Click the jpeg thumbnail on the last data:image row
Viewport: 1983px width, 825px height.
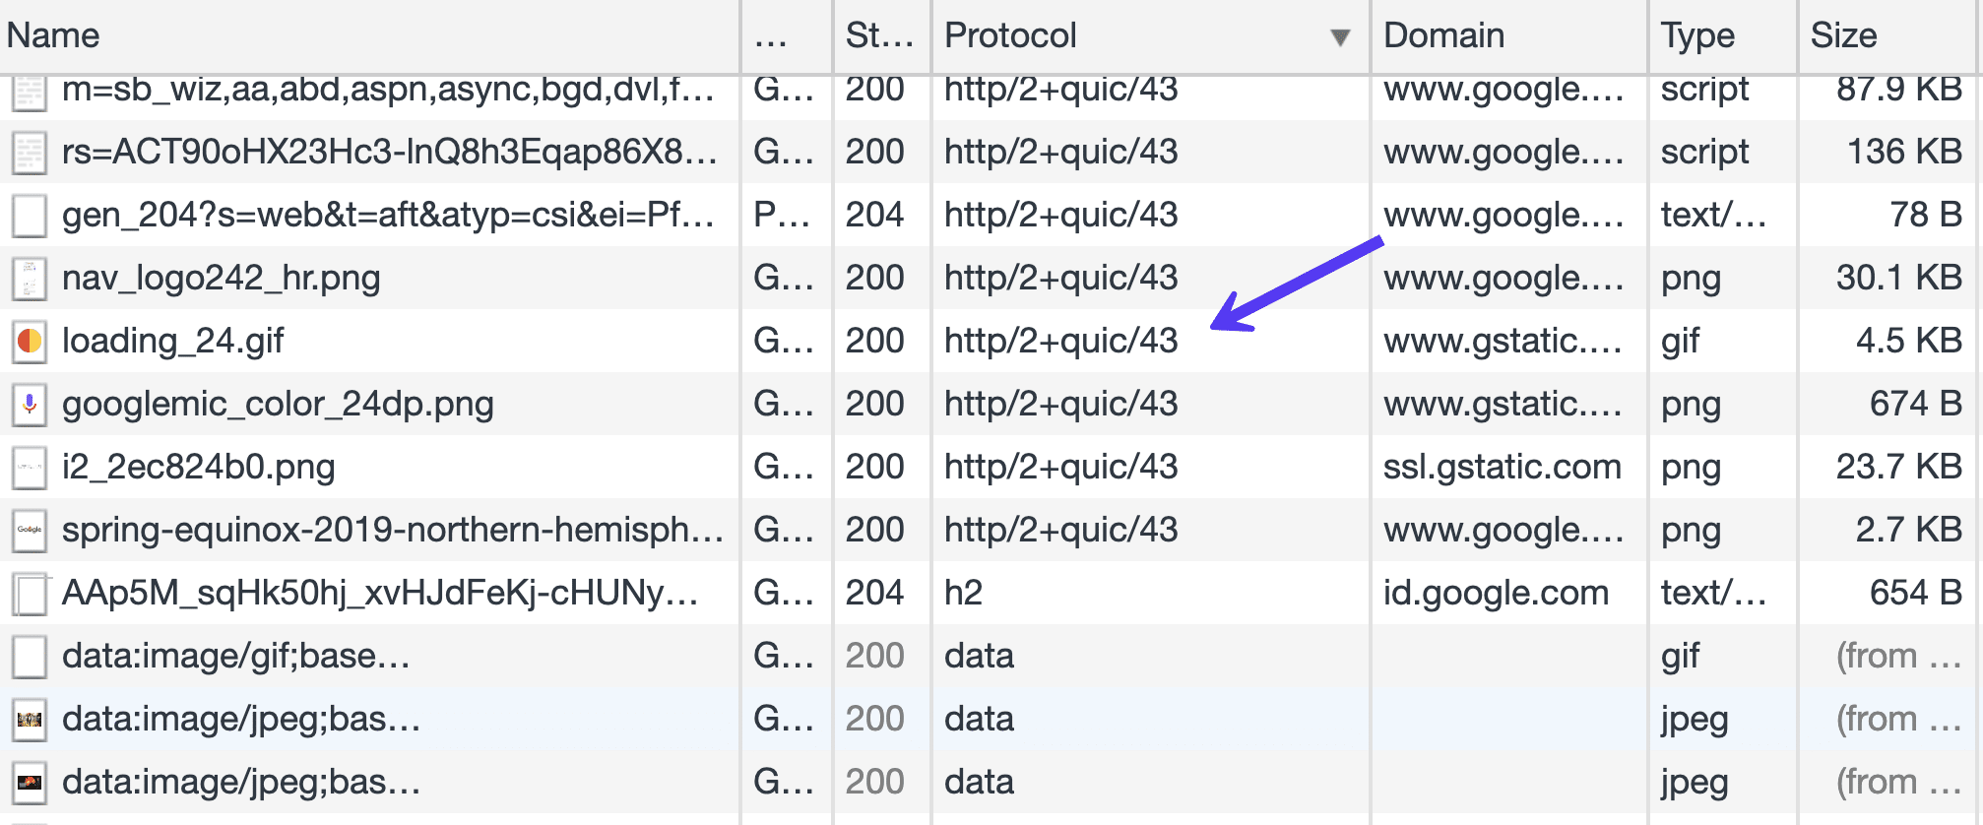click(x=29, y=782)
